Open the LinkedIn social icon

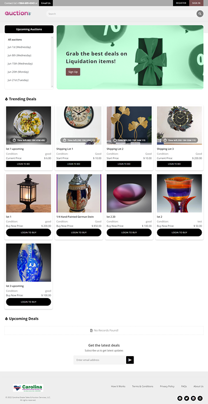pos(193,398)
